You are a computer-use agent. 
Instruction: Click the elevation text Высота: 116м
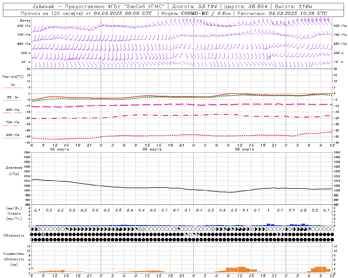click(x=293, y=7)
